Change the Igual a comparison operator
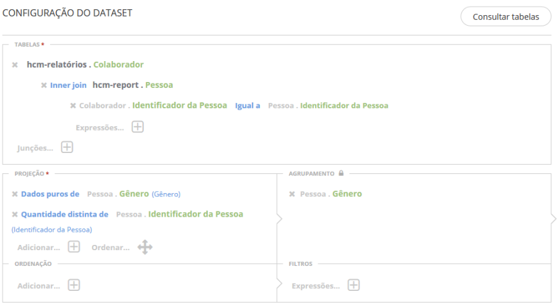 point(247,106)
